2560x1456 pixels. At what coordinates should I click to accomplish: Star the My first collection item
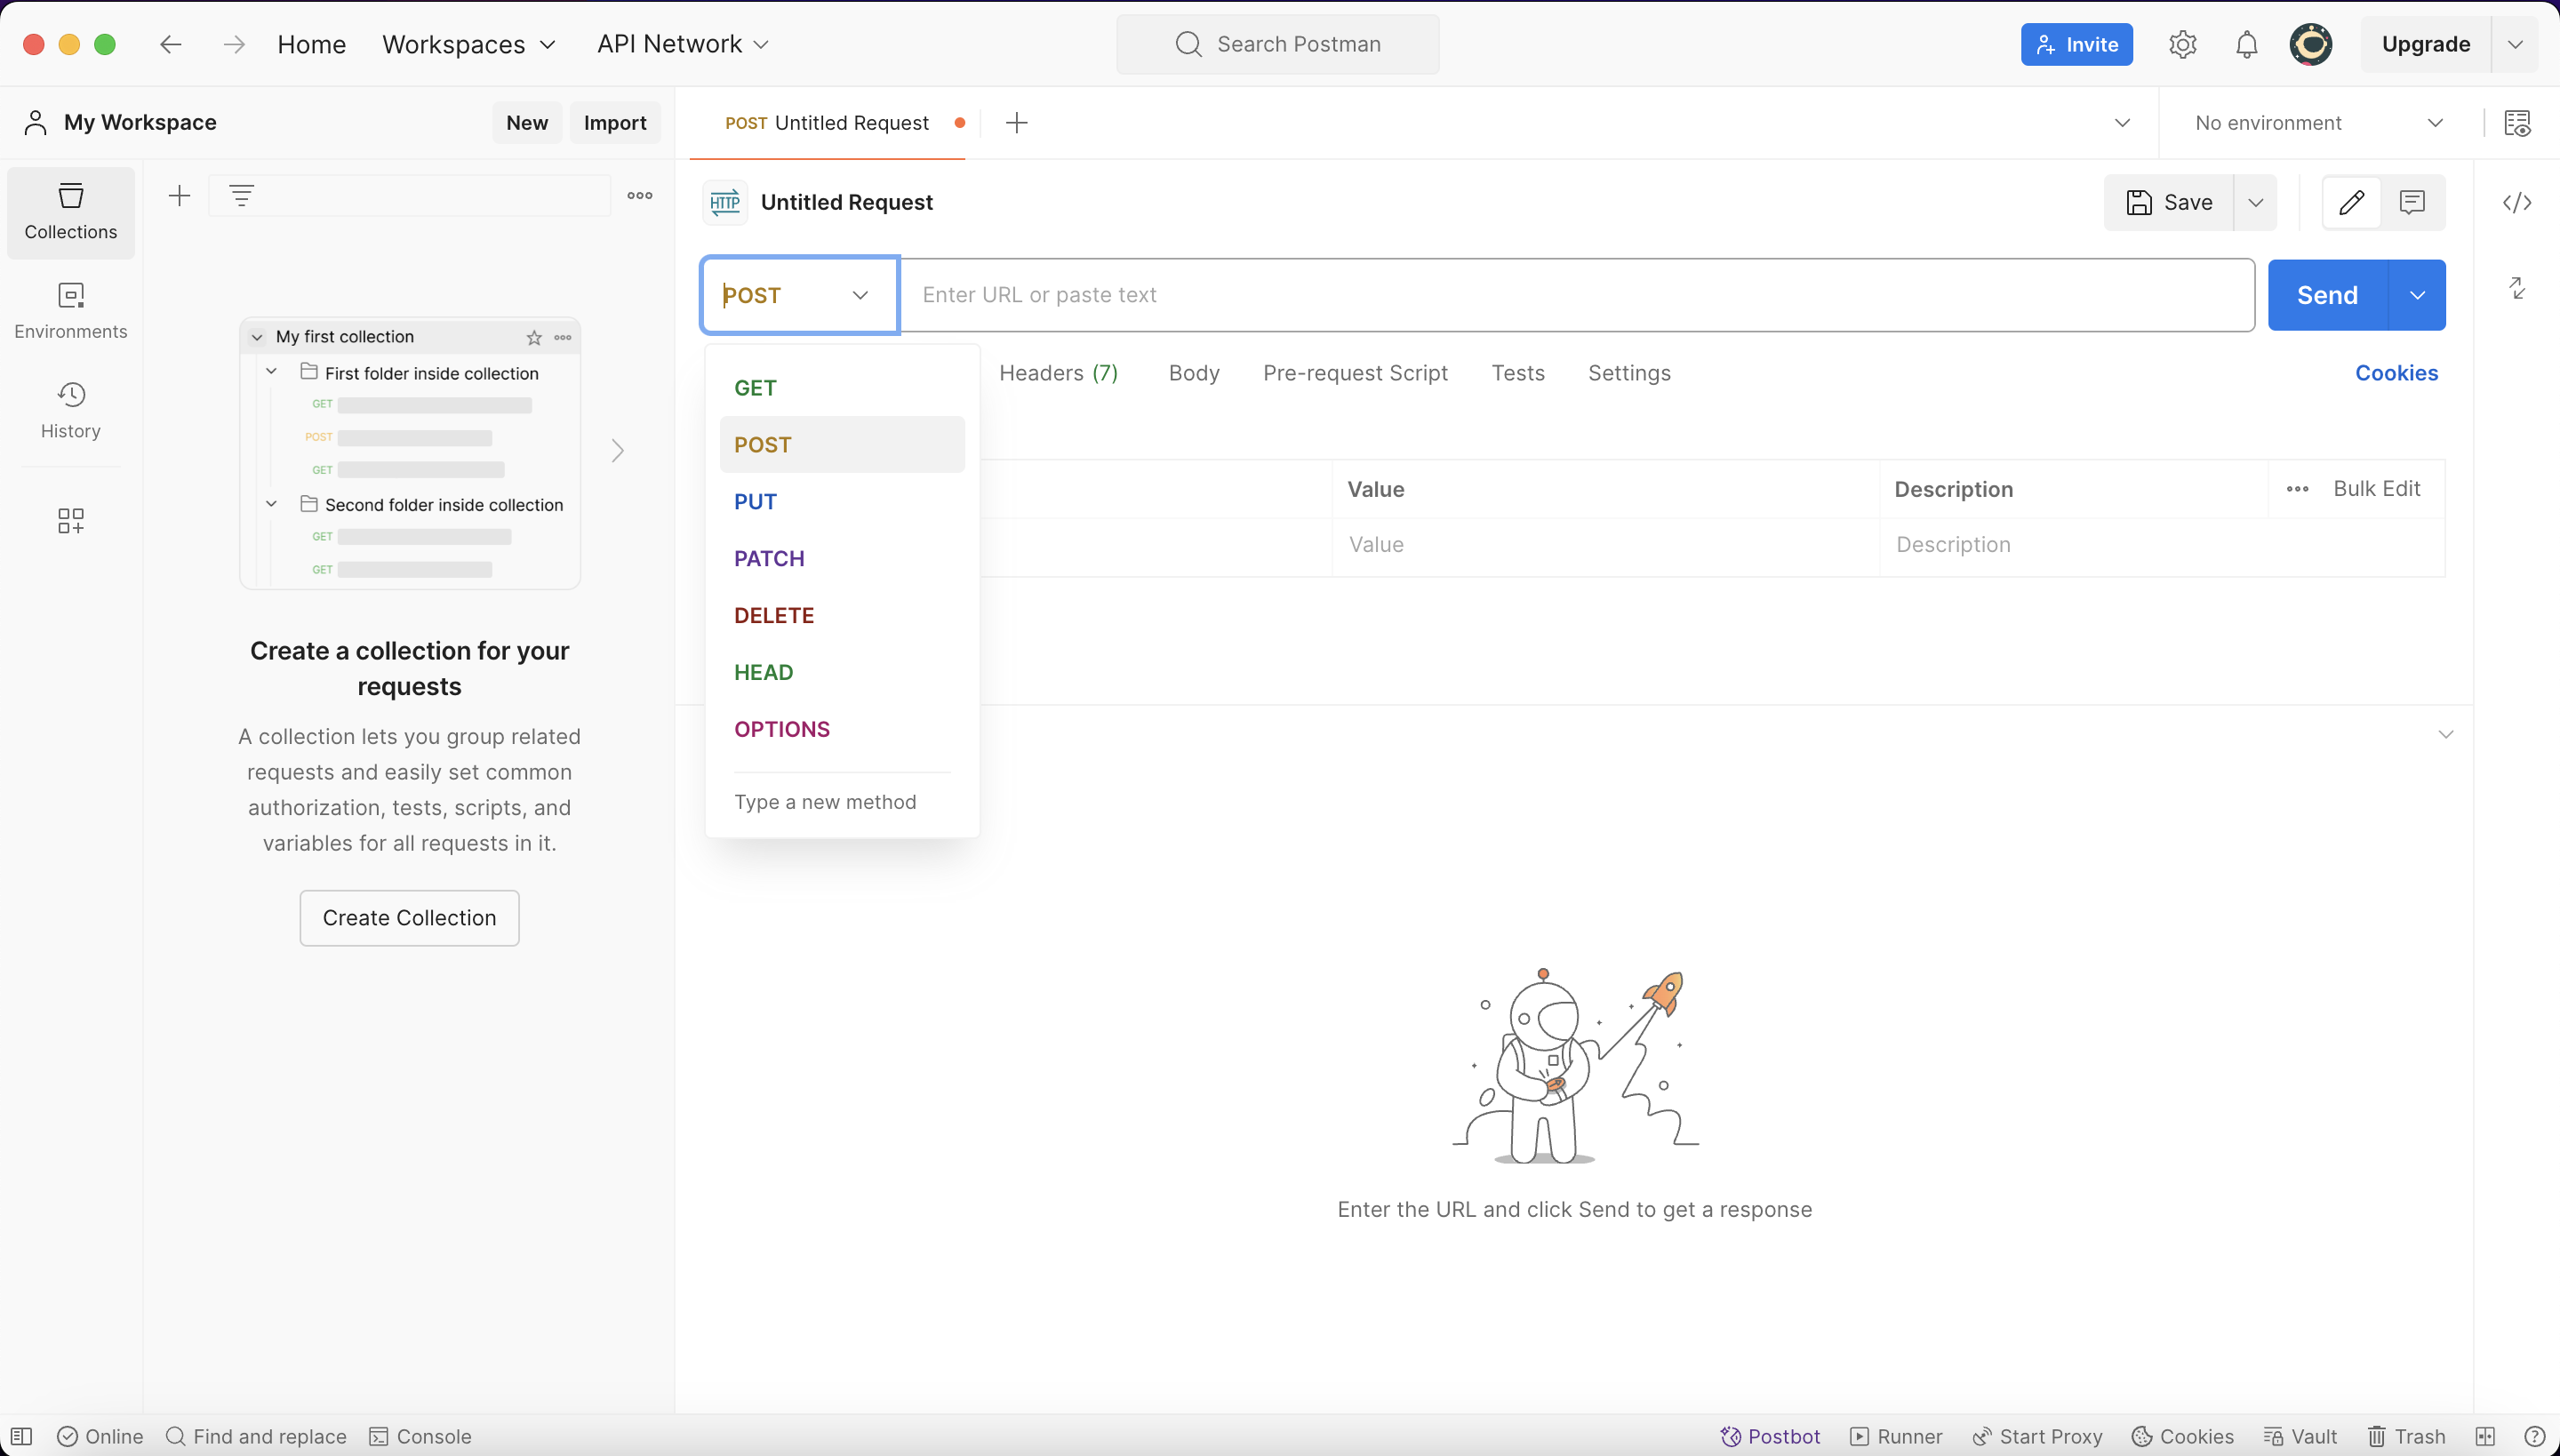(534, 338)
